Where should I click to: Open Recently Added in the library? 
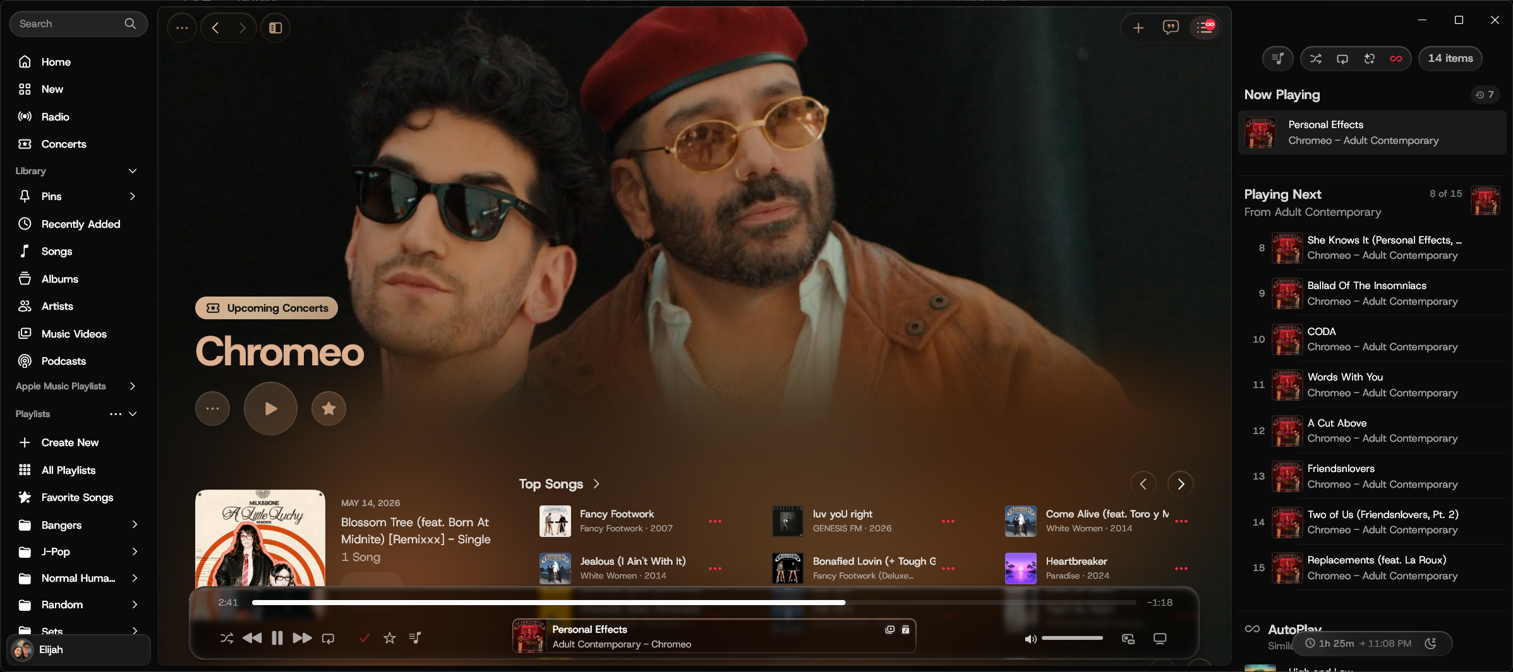pyautogui.click(x=79, y=224)
